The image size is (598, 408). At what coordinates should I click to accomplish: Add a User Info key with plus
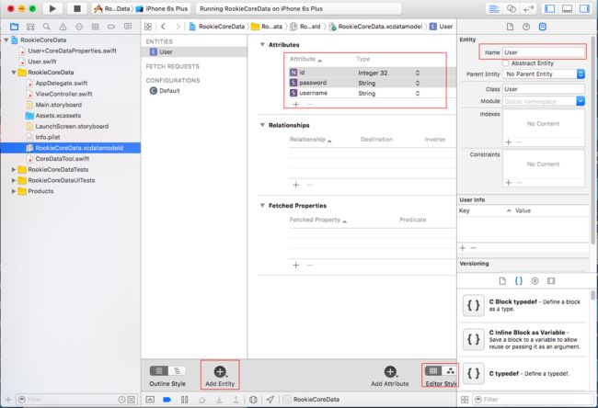(463, 248)
